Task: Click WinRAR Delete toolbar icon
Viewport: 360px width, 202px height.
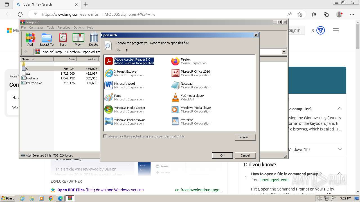Action: 94,40
